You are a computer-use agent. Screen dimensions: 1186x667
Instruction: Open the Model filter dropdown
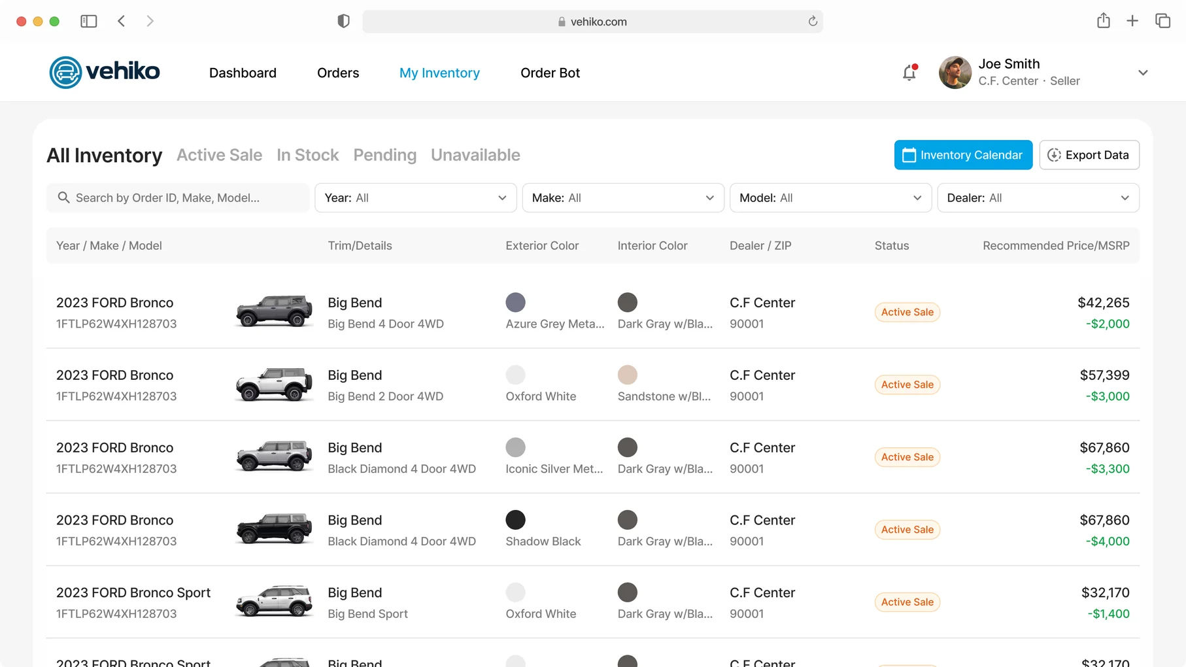coord(830,197)
